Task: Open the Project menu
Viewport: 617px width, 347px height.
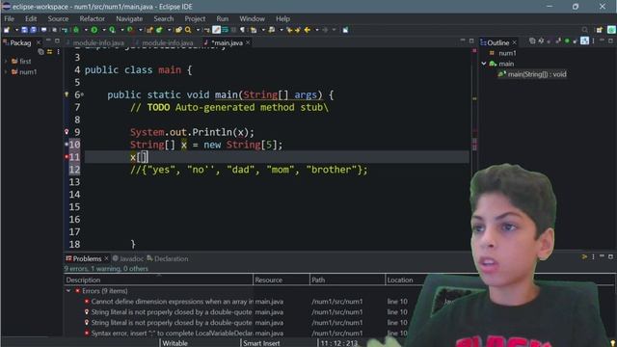Action: tap(195, 18)
